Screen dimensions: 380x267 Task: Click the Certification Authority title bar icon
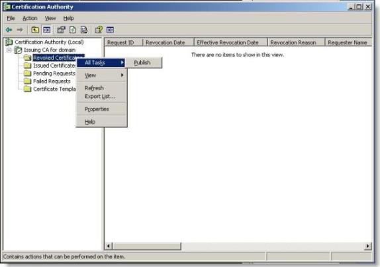(7, 7)
